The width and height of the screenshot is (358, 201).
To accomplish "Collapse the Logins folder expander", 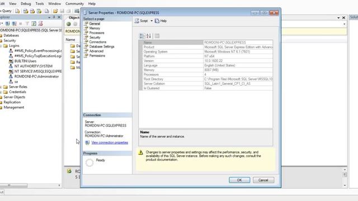I will (x=1, y=46).
